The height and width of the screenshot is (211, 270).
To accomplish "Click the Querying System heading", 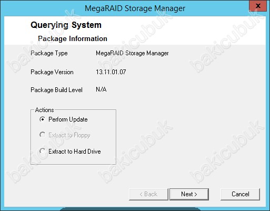I will tap(66, 25).
